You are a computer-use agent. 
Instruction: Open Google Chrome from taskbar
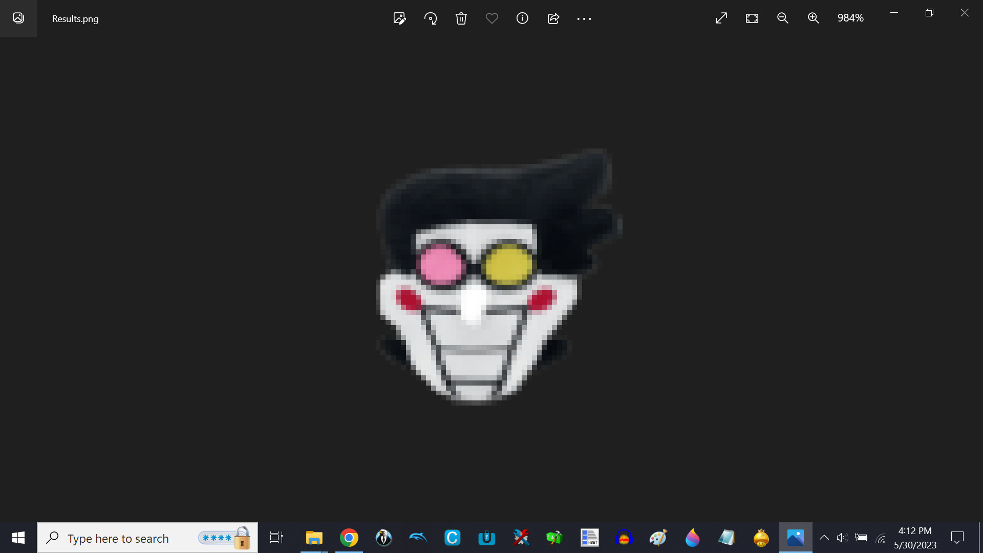349,538
